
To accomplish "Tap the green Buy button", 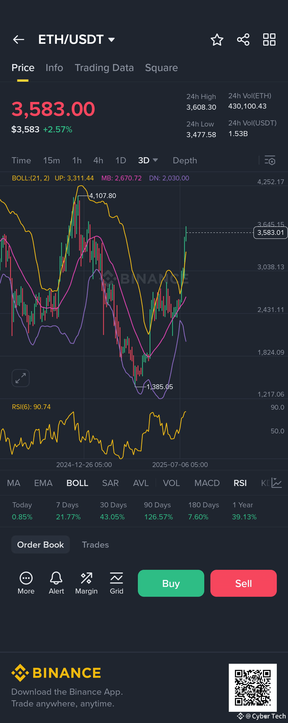I will [x=171, y=583].
